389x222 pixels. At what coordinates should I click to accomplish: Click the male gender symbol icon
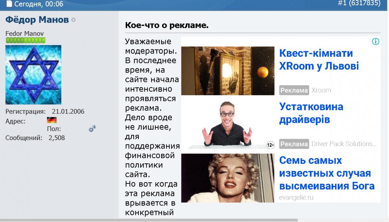click(x=92, y=129)
